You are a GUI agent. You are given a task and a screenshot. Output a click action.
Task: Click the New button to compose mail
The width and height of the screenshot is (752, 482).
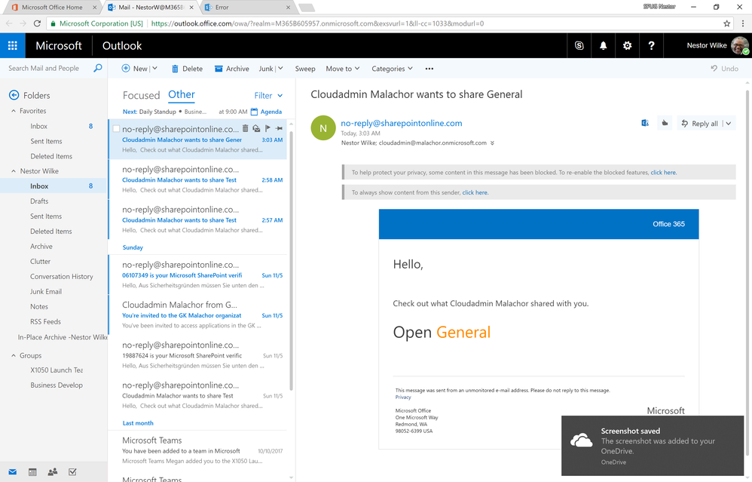click(134, 69)
